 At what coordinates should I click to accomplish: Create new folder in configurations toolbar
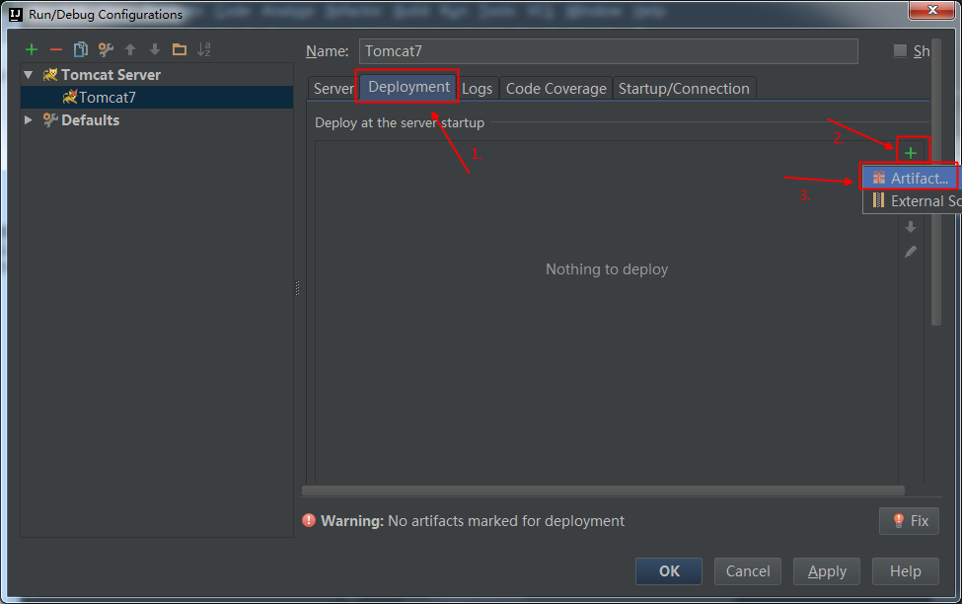click(180, 50)
